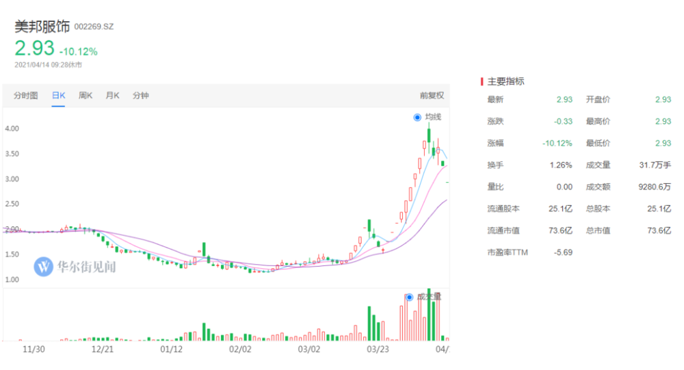Viewport: 684px width, 370px height.
Task: Switch to the 分时图 tab
Action: tap(26, 96)
